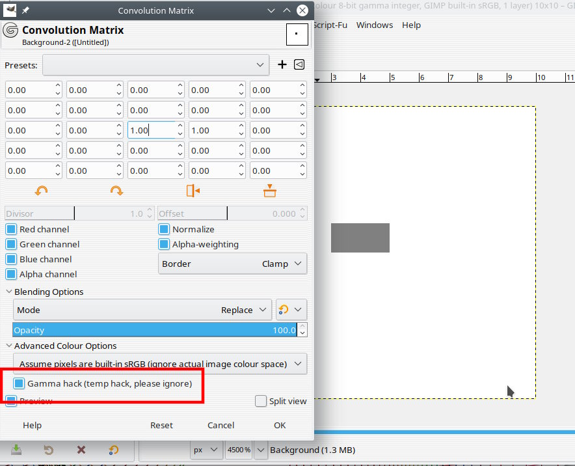
Task: Click the preview thumbnail in dialog header
Action: point(297,34)
